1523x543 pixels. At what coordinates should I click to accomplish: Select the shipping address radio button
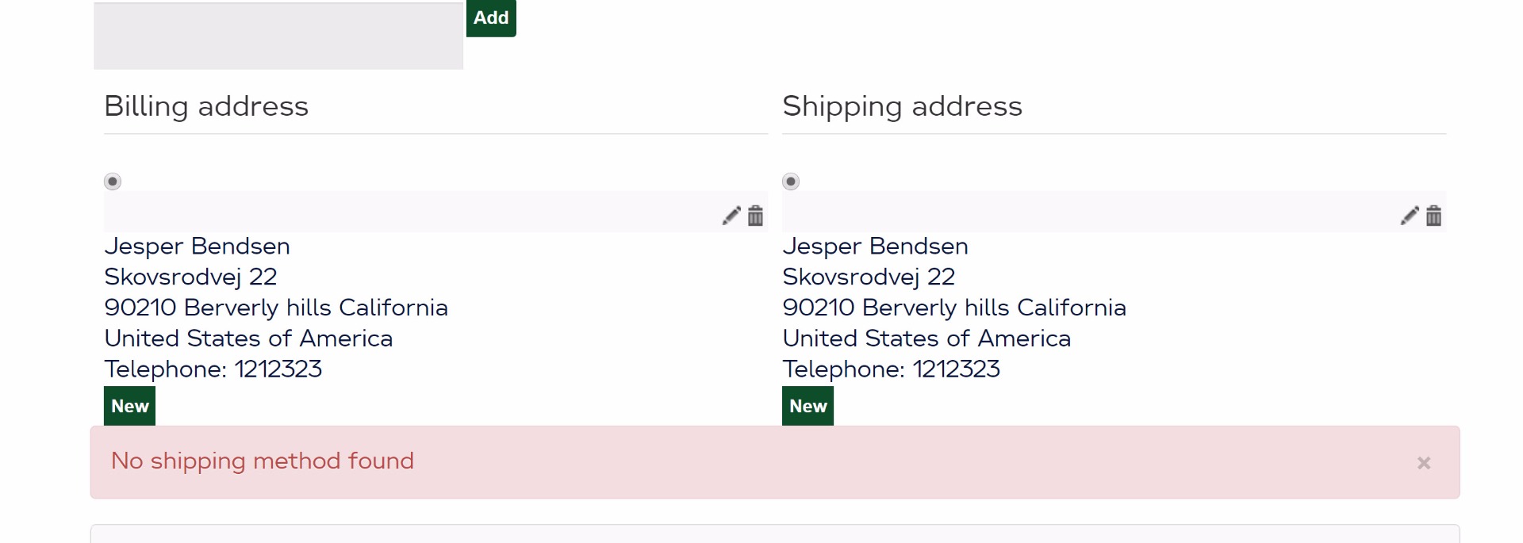click(791, 182)
